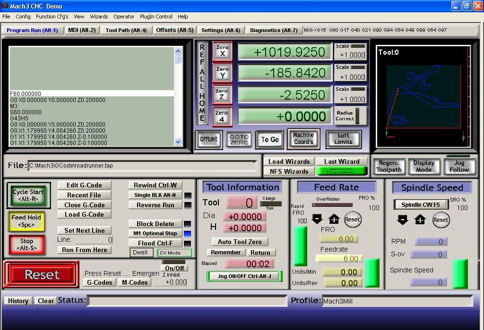Zero the Z axis DRO

(x=222, y=94)
